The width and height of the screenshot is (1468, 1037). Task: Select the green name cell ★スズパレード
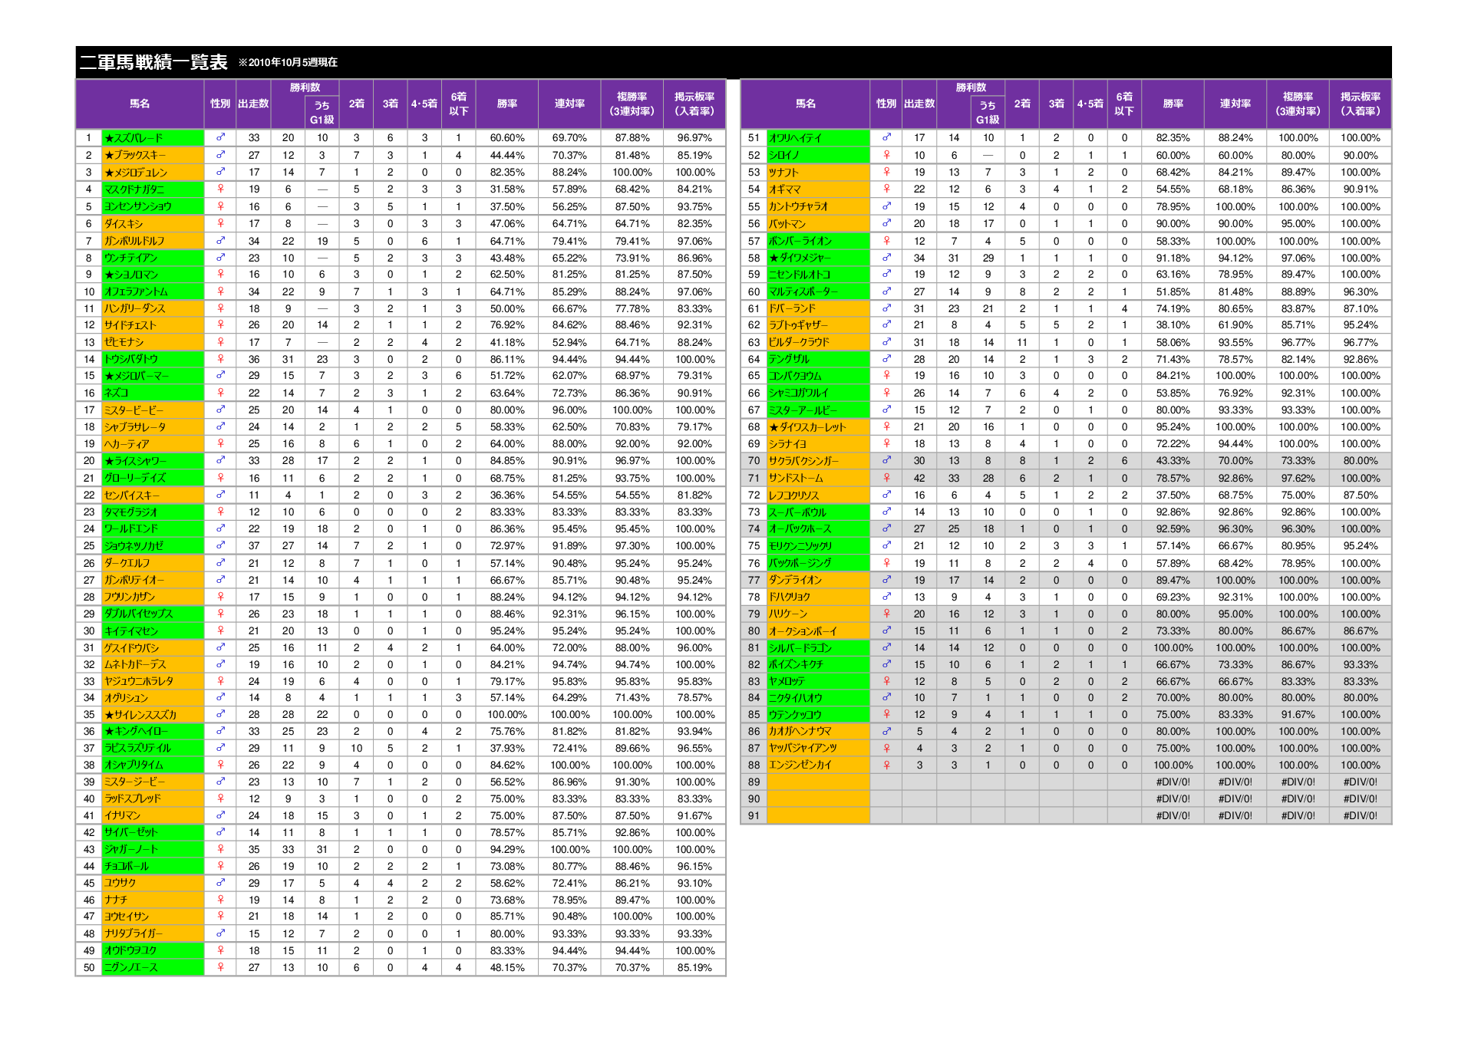[153, 138]
